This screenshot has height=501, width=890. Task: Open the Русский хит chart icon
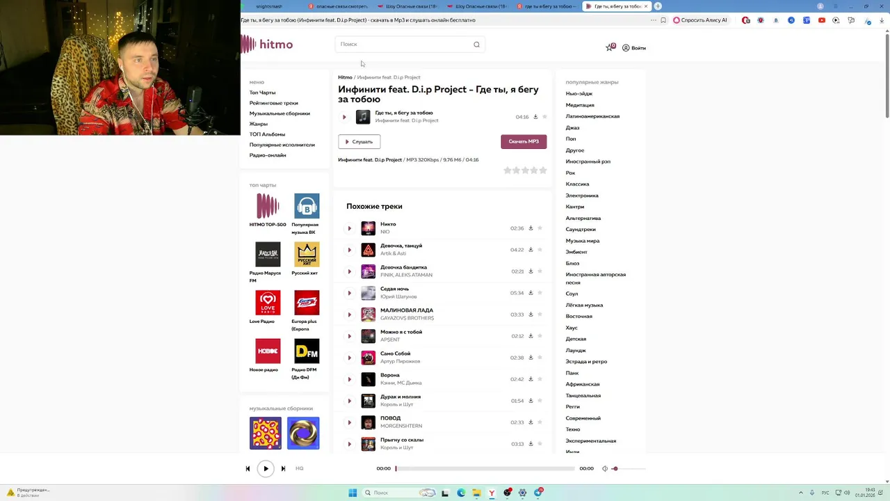coord(307,255)
